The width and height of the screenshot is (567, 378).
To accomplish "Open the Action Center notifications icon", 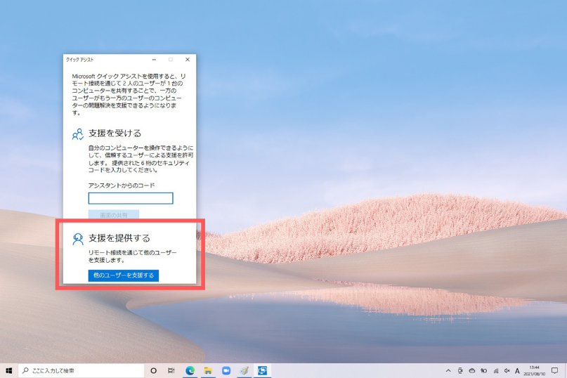I will (x=555, y=371).
